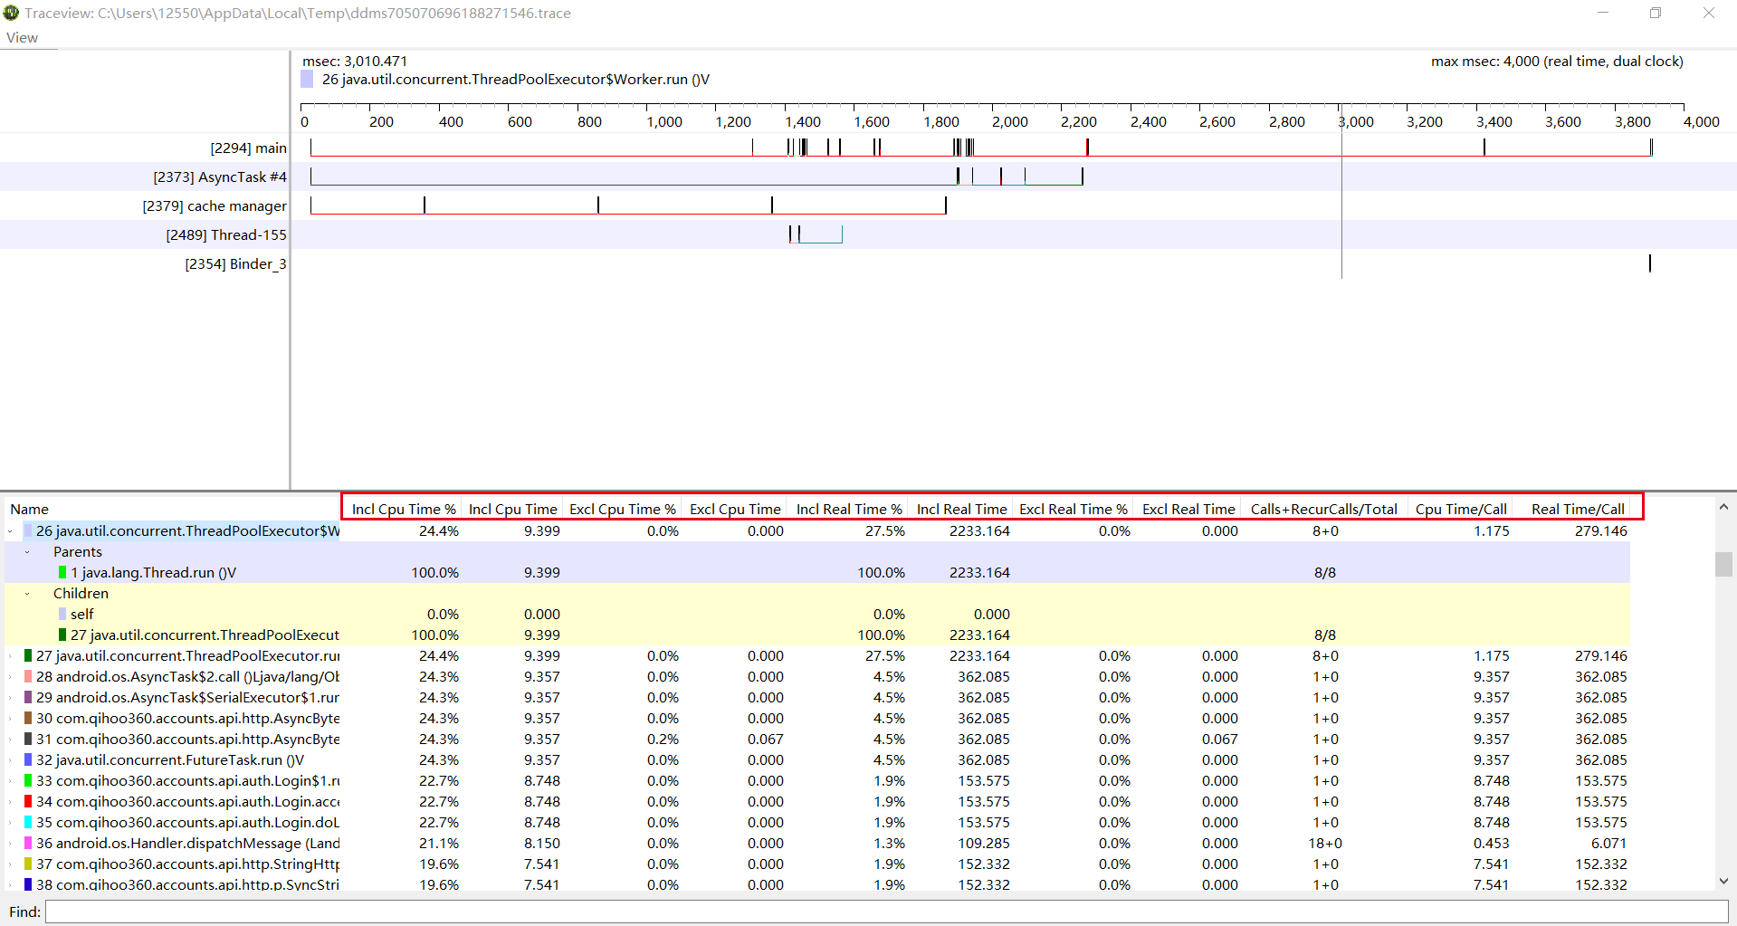Sort by Excl Real Time column header
Image resolution: width=1737 pixels, height=926 pixels.
click(1188, 509)
